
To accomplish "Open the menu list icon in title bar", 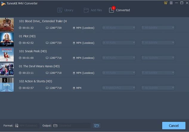I will coord(171,3).
